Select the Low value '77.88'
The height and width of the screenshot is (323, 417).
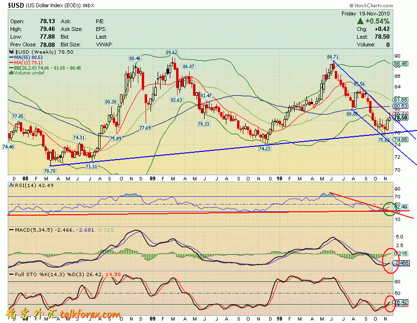tap(47, 37)
